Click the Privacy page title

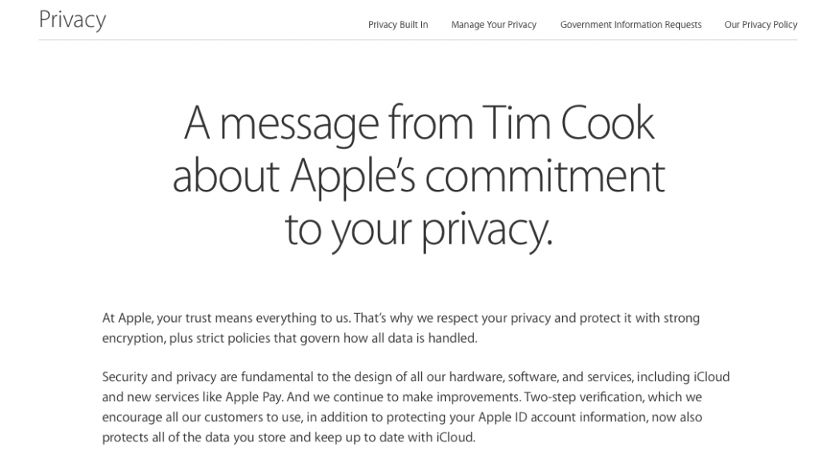point(72,20)
